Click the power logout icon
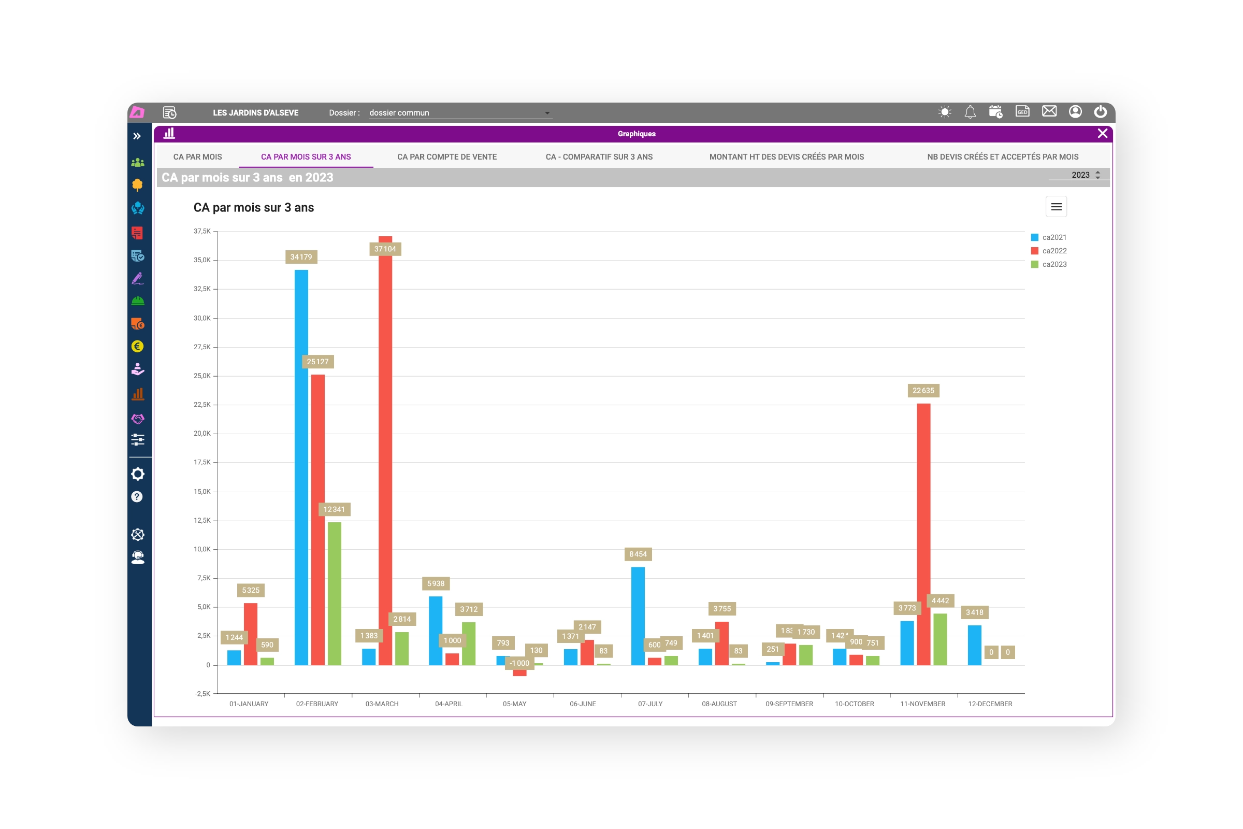This screenshot has width=1243, height=829. click(x=1100, y=111)
